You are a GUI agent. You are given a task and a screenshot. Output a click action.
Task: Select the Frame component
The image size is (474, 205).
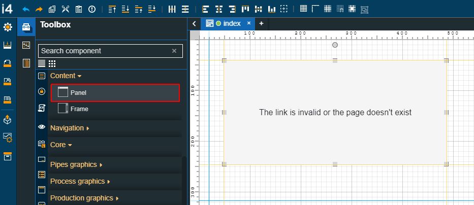115,109
